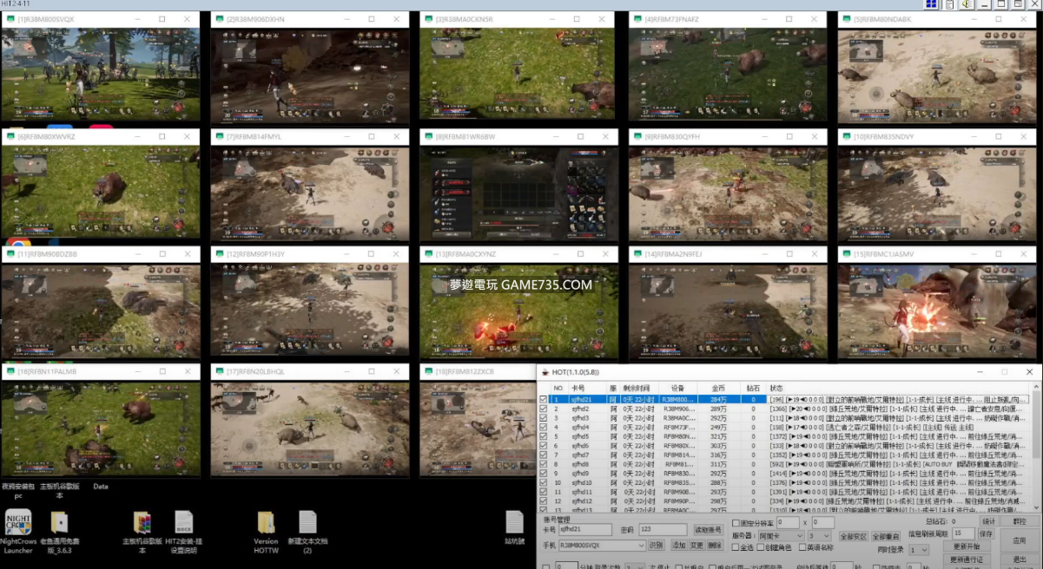Viewport: 1043px width, 569px height.
Task: Enable the 固定分辨率 checkbox
Action: pyautogui.click(x=736, y=523)
